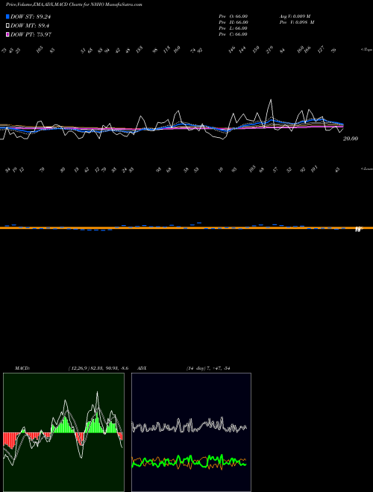This screenshot has height=492, width=373.
Task: Open the MACD histogram chart panel
Action: pos(63,432)
